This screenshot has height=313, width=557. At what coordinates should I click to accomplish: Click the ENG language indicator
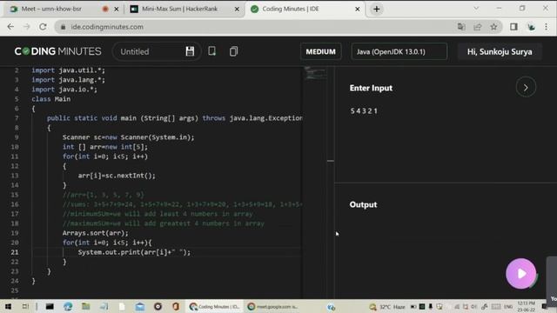(x=508, y=307)
